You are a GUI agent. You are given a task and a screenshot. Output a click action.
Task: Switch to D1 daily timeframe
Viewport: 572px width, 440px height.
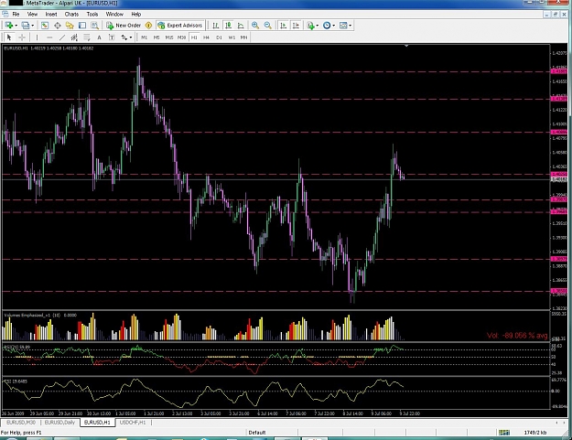point(219,38)
